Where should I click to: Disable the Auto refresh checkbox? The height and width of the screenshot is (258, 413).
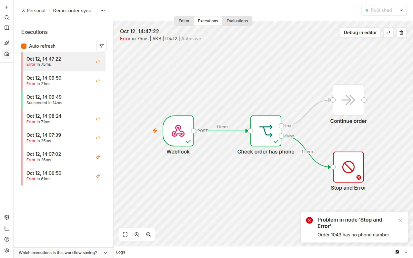[x=24, y=46]
